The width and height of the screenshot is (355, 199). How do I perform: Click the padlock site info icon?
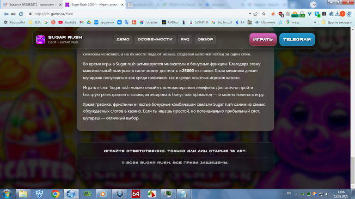(x=31, y=14)
